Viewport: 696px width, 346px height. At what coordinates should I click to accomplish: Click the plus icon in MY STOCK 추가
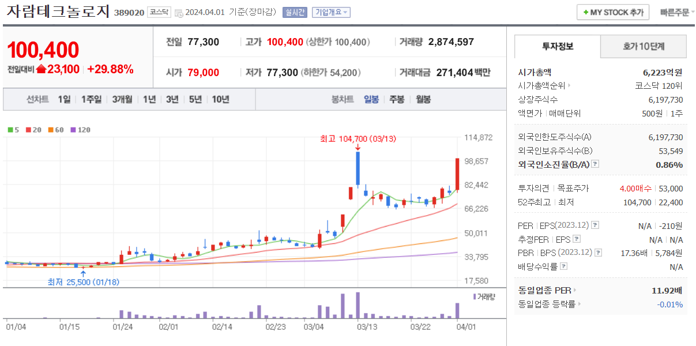pyautogui.click(x=586, y=12)
